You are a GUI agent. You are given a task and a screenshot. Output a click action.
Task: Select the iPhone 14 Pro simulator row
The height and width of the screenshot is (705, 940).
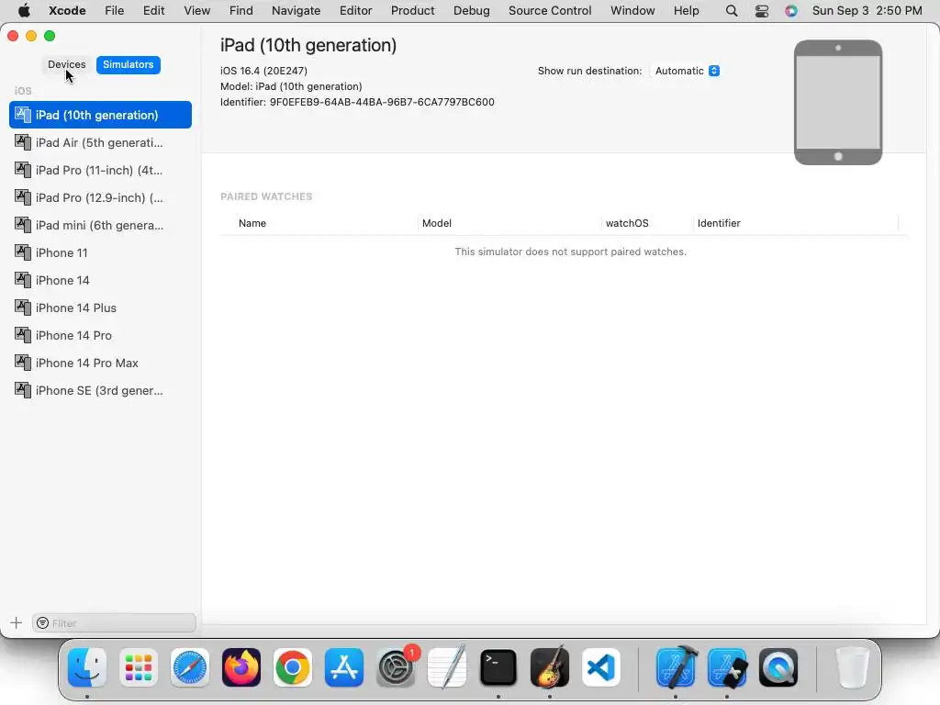[101, 335]
